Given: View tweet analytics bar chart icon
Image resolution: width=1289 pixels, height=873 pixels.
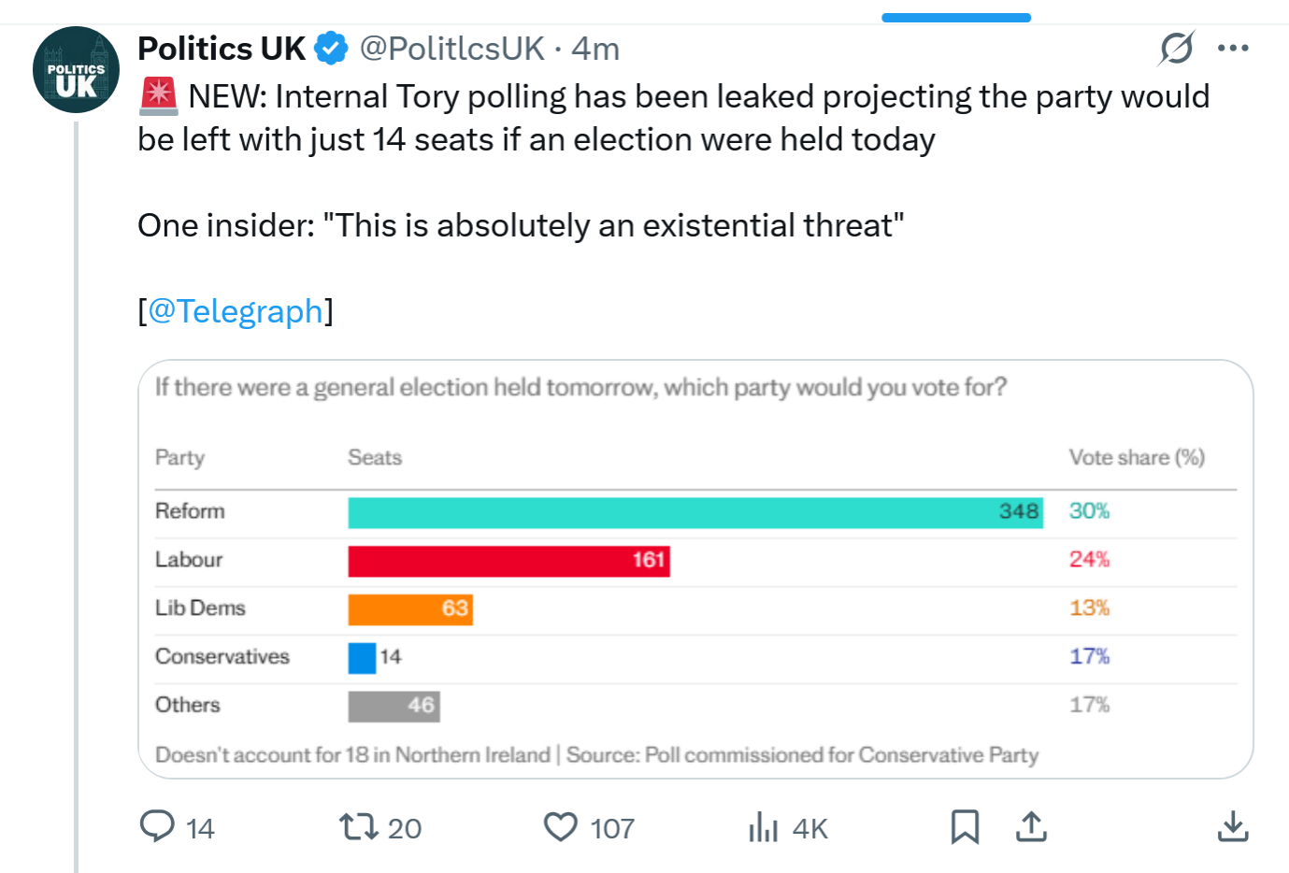Looking at the screenshot, I should pyautogui.click(x=763, y=826).
